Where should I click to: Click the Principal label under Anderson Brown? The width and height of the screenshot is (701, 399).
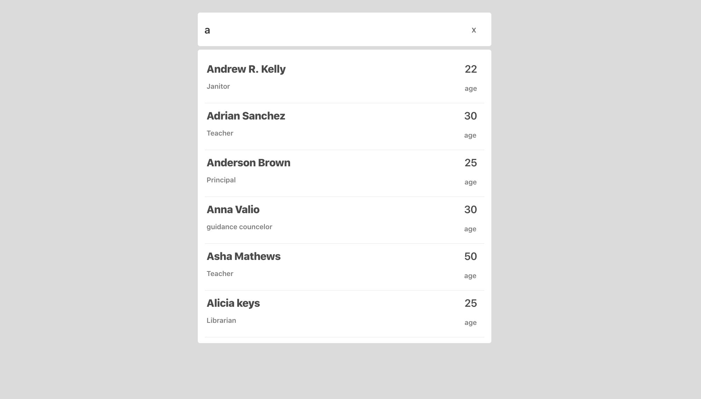221,180
